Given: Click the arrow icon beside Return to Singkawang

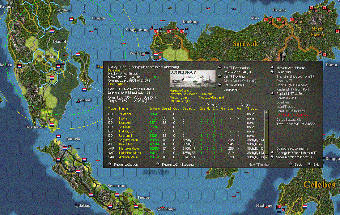Looking at the screenshot, I should pos(158,164).
